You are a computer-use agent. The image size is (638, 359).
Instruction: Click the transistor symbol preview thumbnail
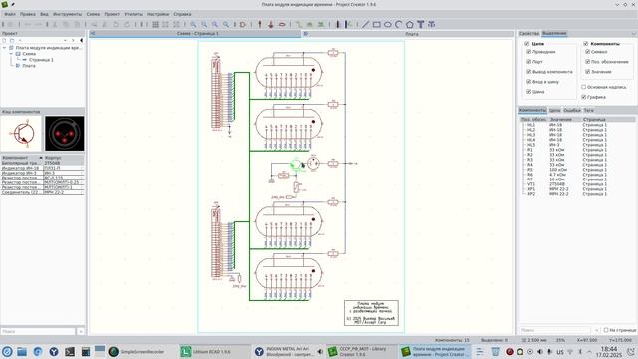(21, 133)
